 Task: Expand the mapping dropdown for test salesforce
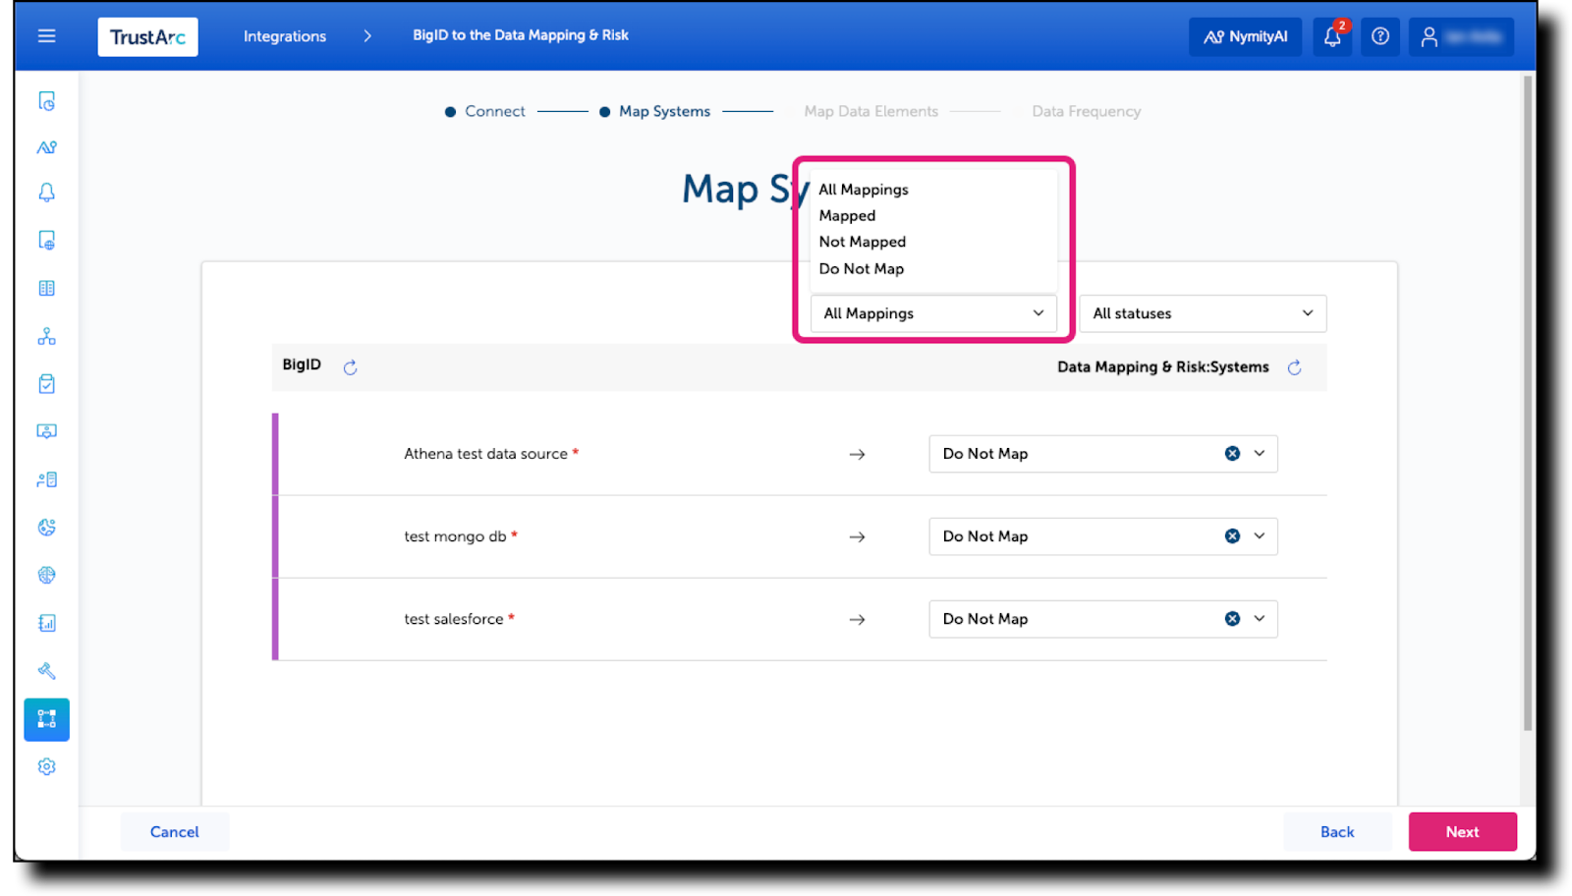click(1258, 618)
